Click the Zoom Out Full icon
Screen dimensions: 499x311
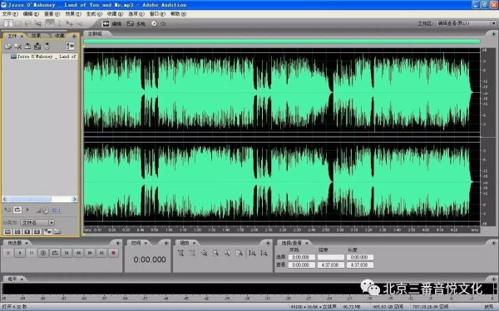205,253
